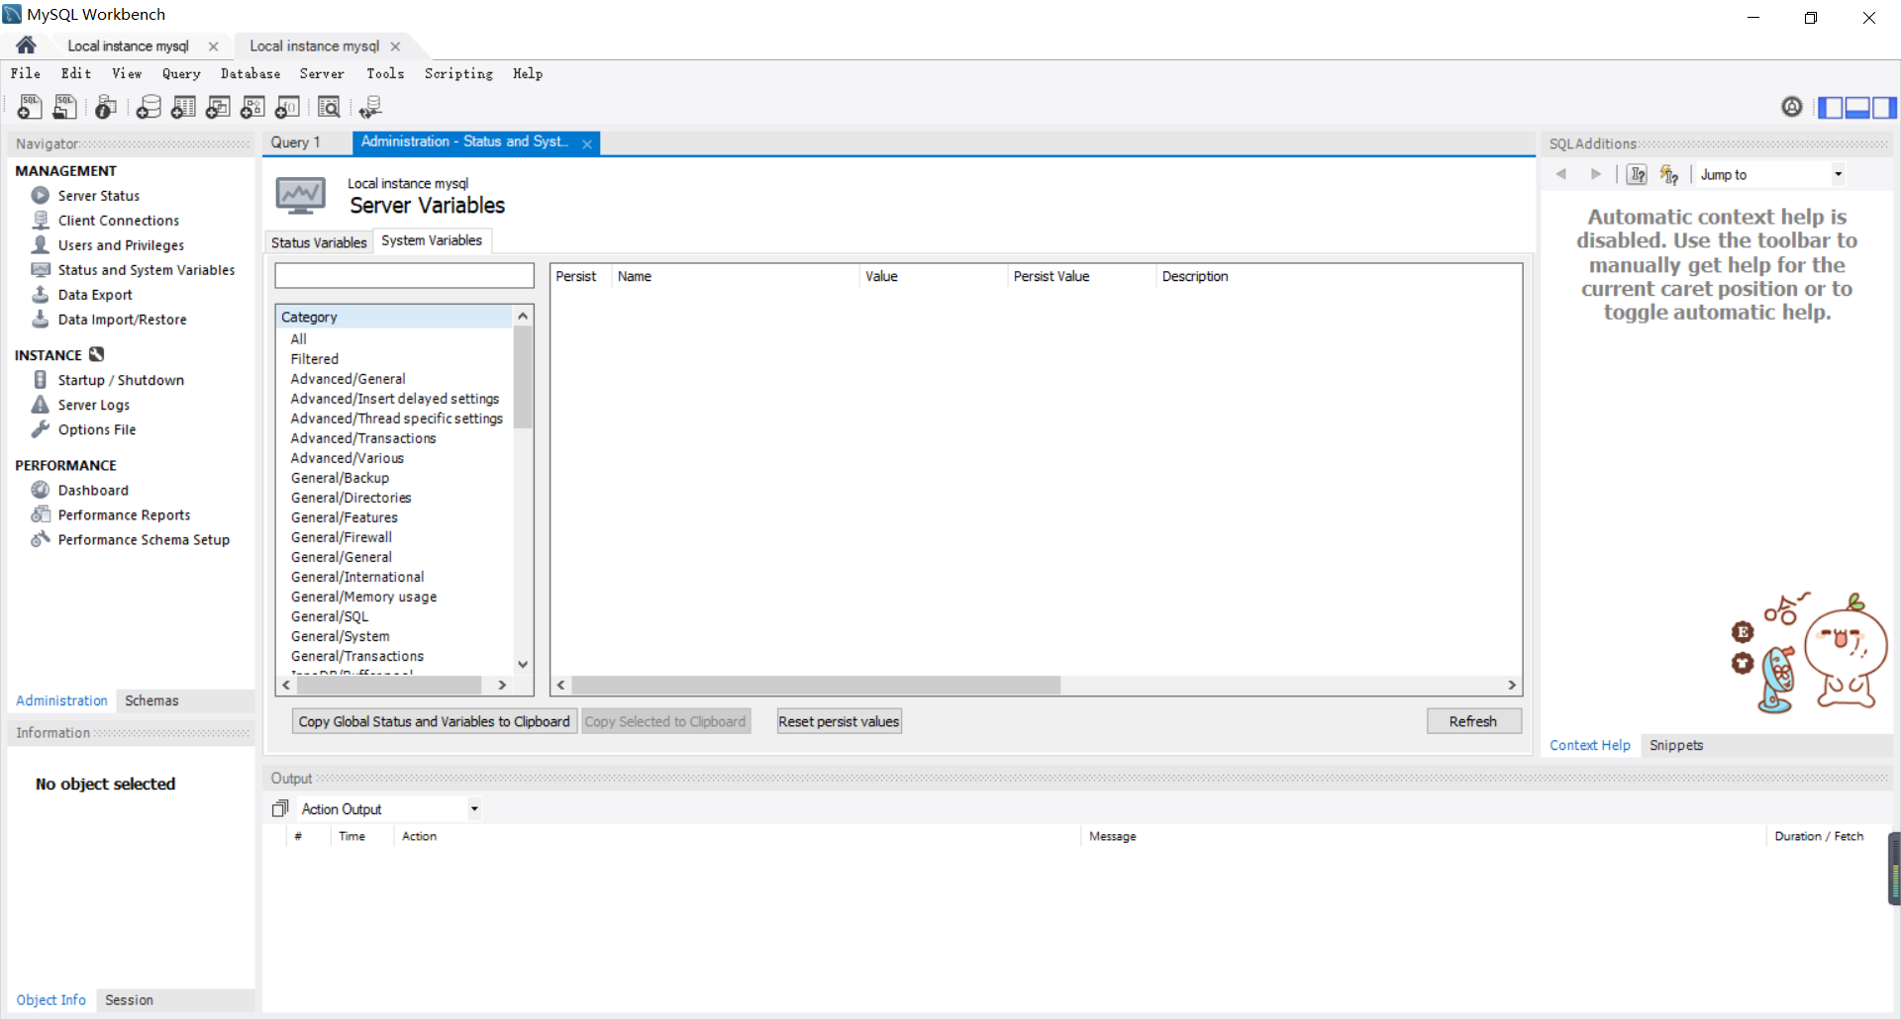Viewport: 1901px width, 1019px height.
Task: Close the Administration Status and System tab
Action: pos(587,143)
